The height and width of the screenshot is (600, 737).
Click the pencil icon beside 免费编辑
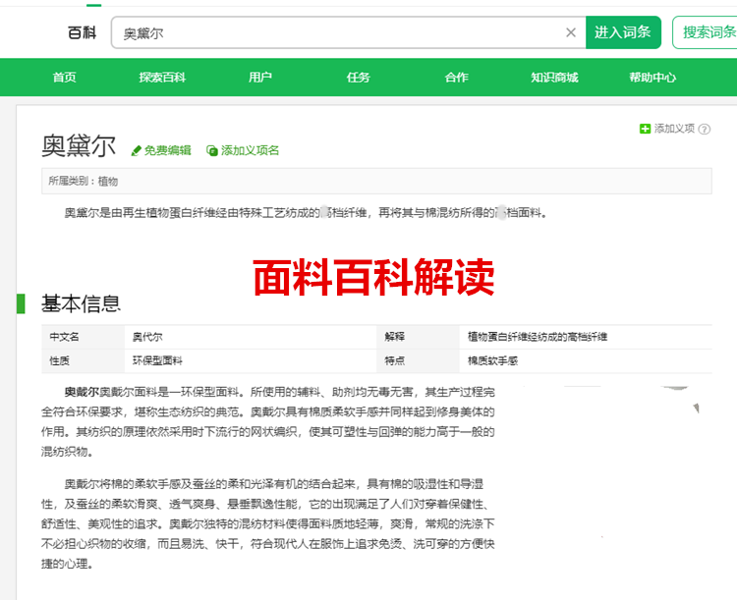137,150
